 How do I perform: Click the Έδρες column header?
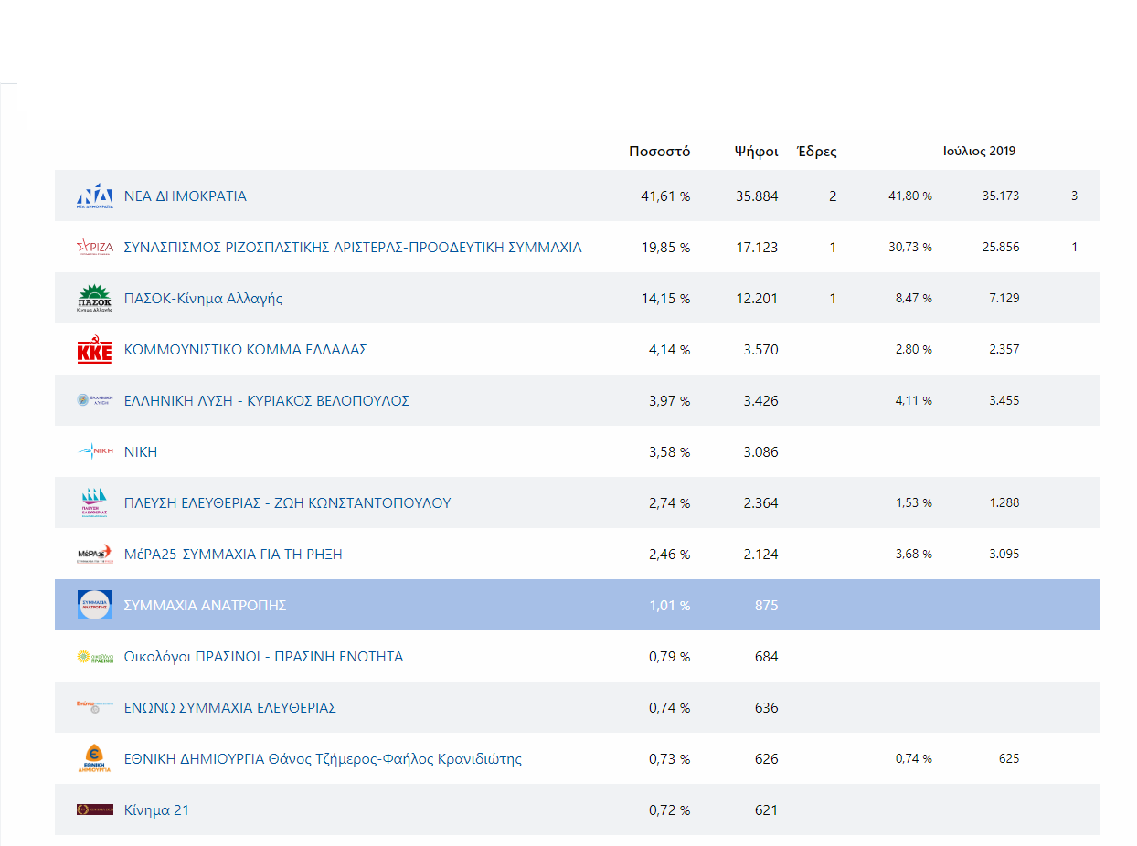[x=817, y=152]
